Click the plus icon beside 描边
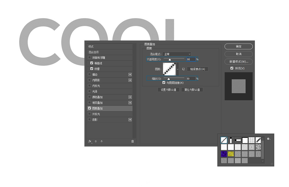Screen dimensions: 289x187 [130, 75]
